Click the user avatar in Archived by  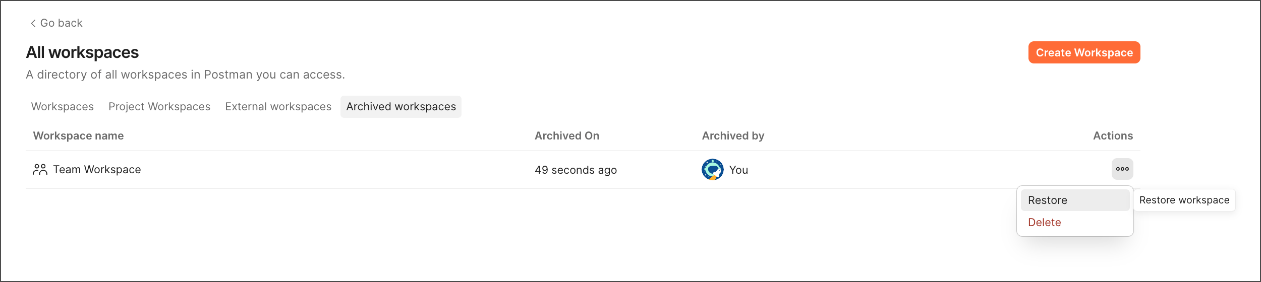pos(712,170)
